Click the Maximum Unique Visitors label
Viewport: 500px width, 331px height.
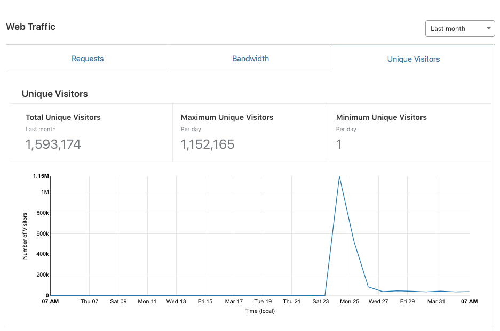point(227,117)
